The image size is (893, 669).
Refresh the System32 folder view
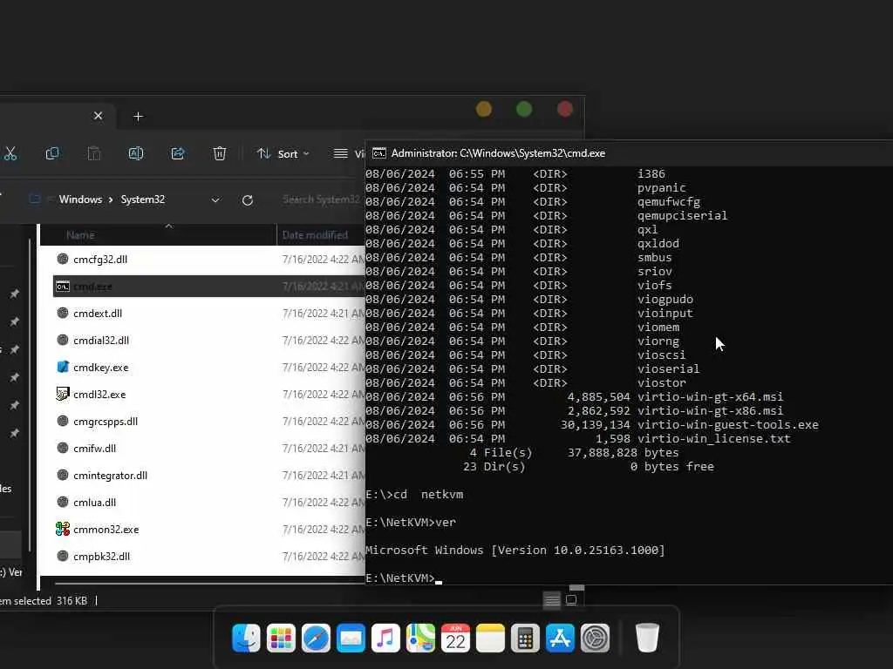[x=247, y=200]
